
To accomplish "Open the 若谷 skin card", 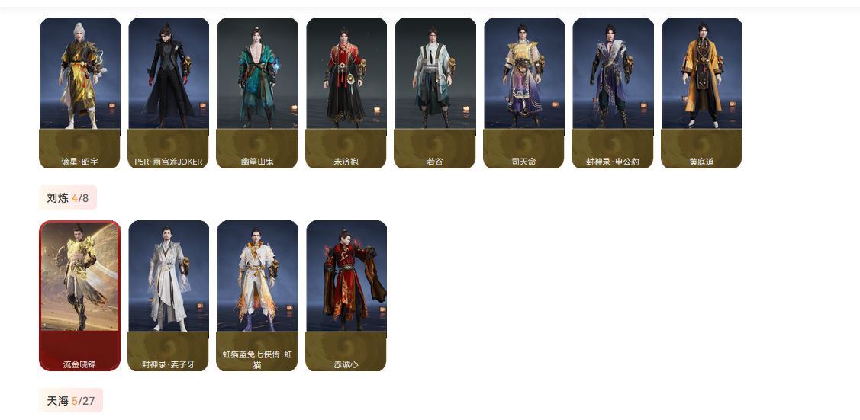I will tap(435, 93).
